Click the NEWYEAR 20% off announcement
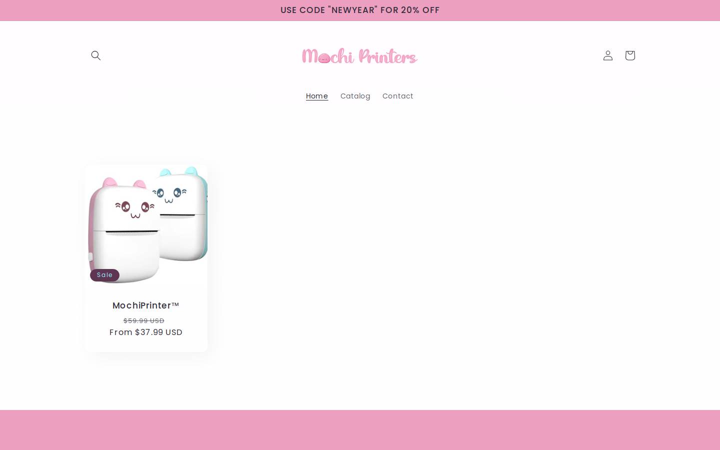Screen dimensions: 720x450 click(x=360, y=10)
